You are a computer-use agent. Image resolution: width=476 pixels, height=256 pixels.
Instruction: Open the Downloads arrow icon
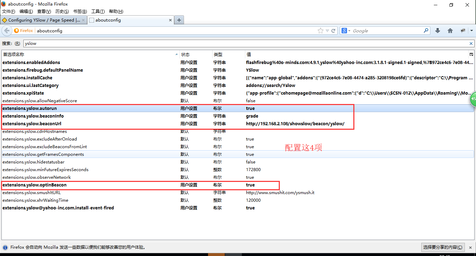[438, 31]
